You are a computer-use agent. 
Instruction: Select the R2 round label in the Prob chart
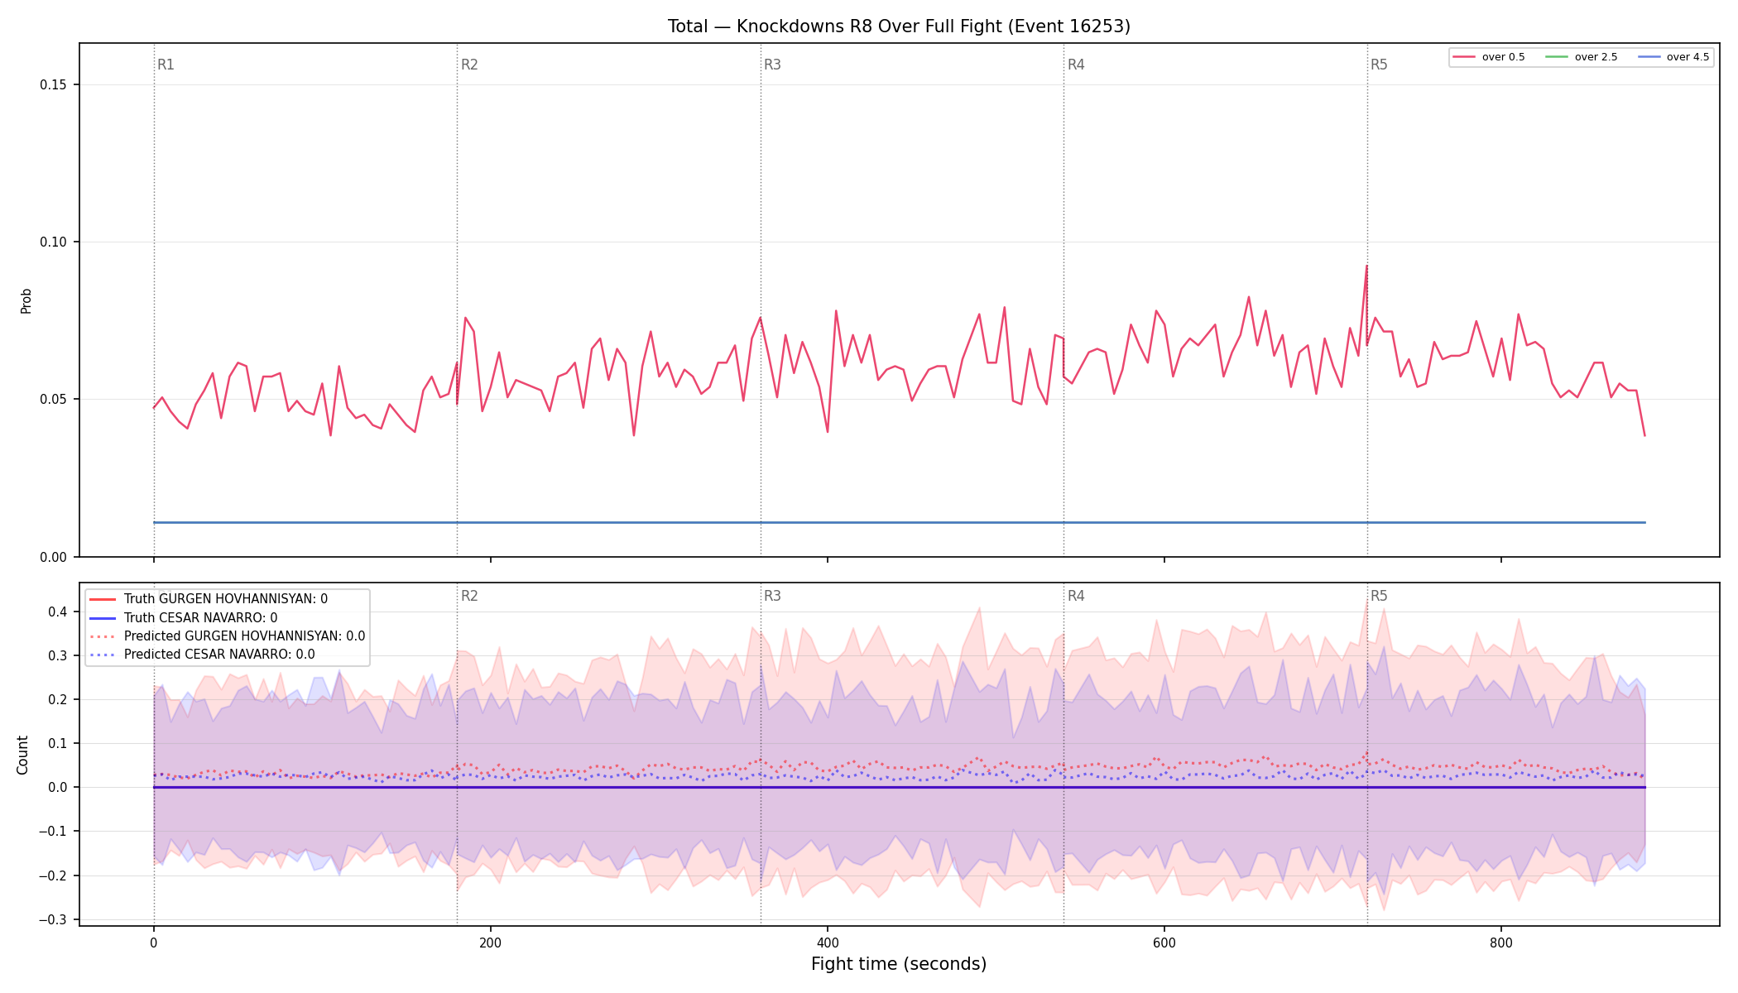pyautogui.click(x=469, y=65)
